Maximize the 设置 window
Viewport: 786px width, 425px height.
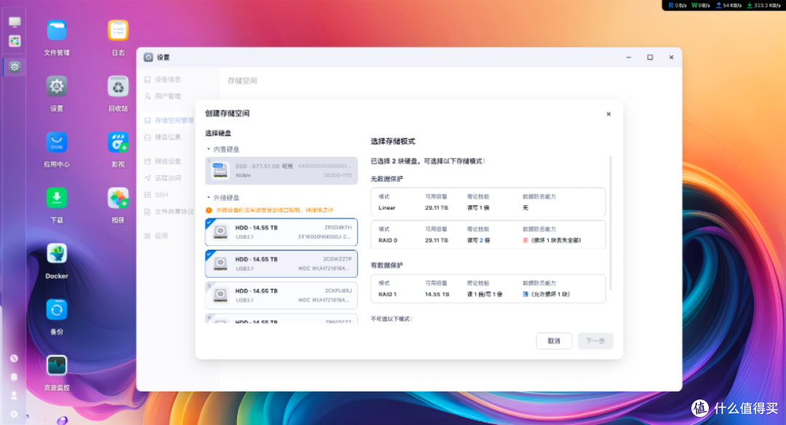coord(650,57)
